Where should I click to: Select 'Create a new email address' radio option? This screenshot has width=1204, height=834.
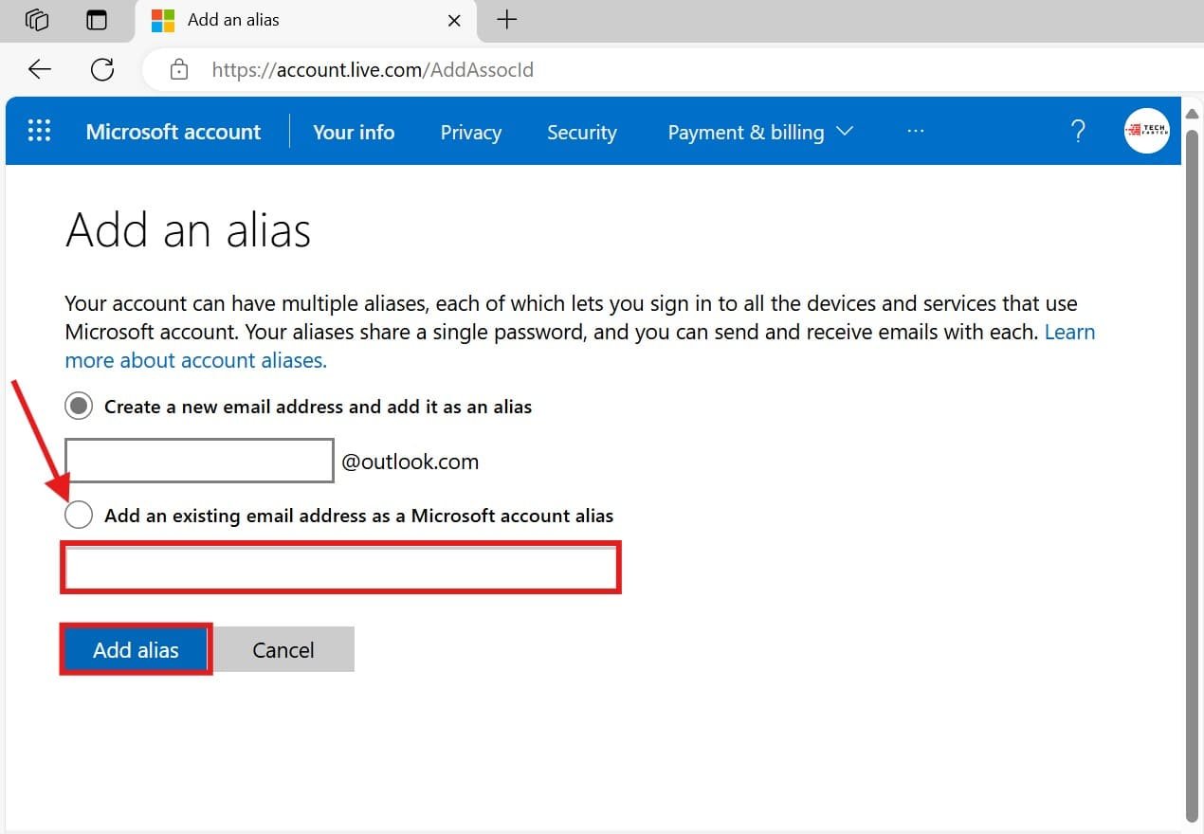click(79, 407)
